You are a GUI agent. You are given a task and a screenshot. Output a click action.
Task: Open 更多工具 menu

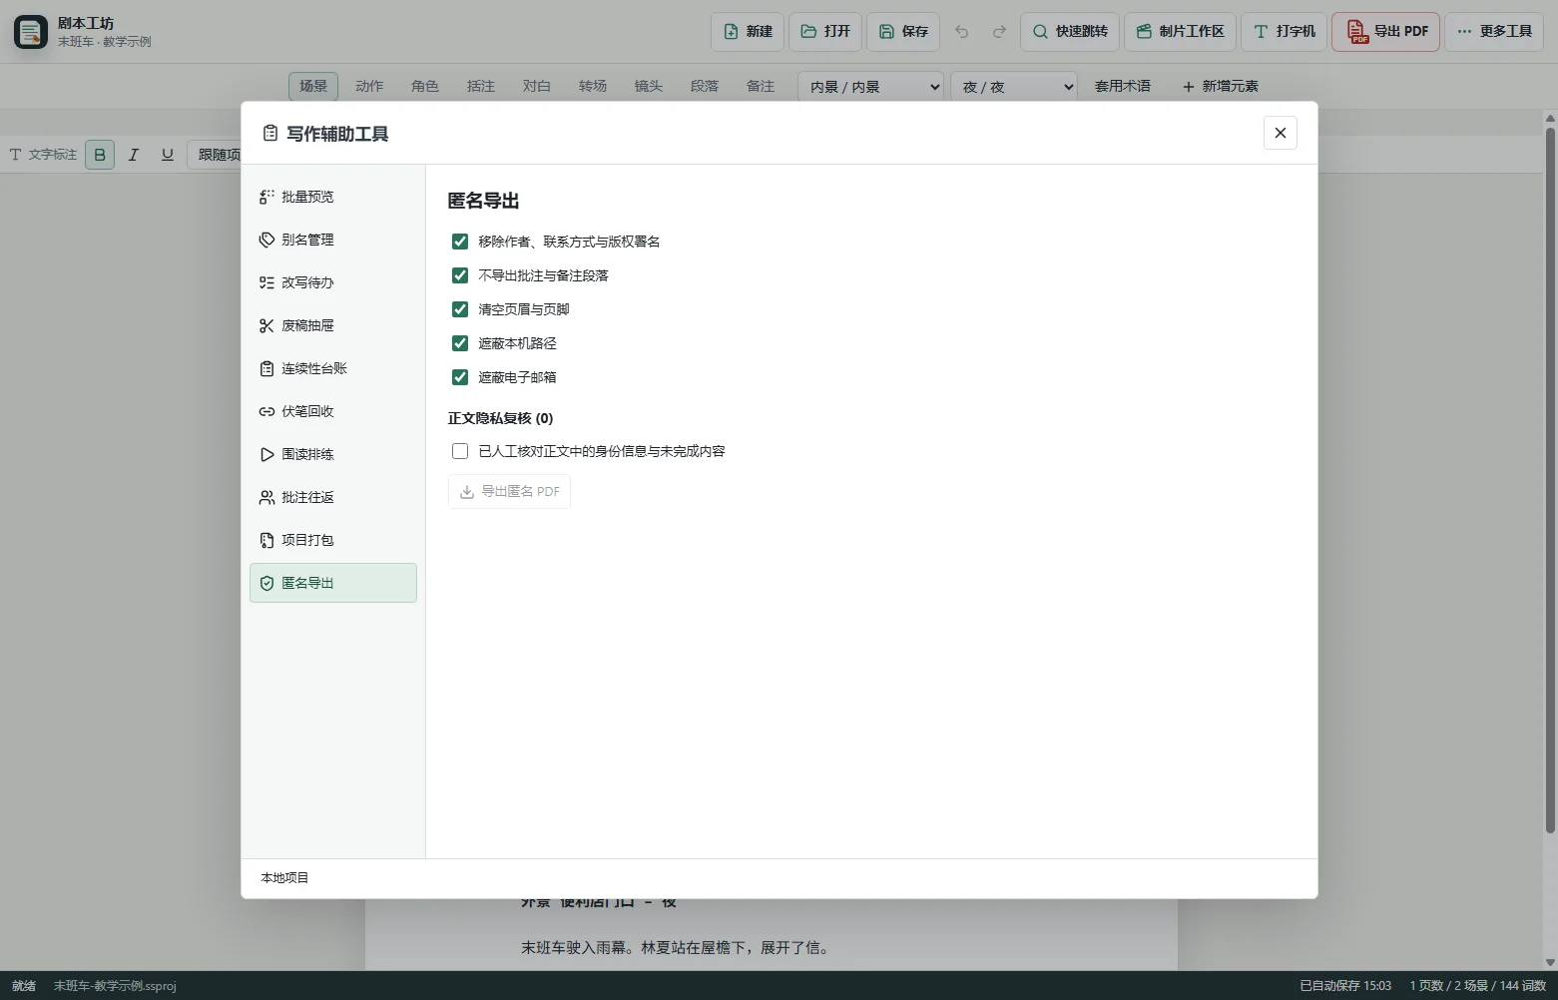tap(1494, 32)
